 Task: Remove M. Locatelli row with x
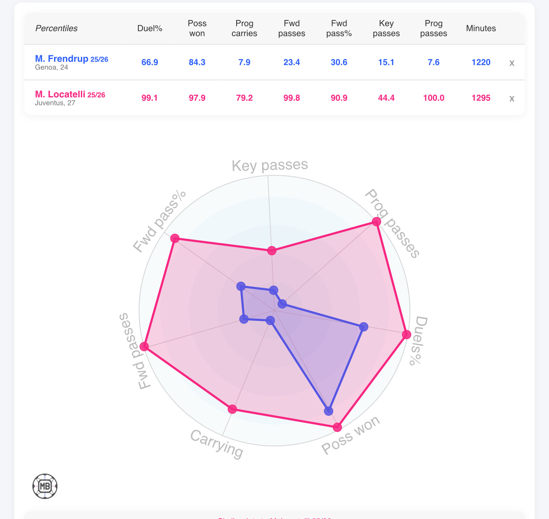[x=512, y=99]
